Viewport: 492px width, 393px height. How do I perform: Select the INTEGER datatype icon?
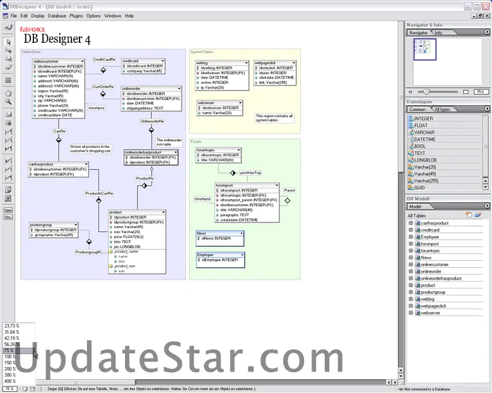411,118
